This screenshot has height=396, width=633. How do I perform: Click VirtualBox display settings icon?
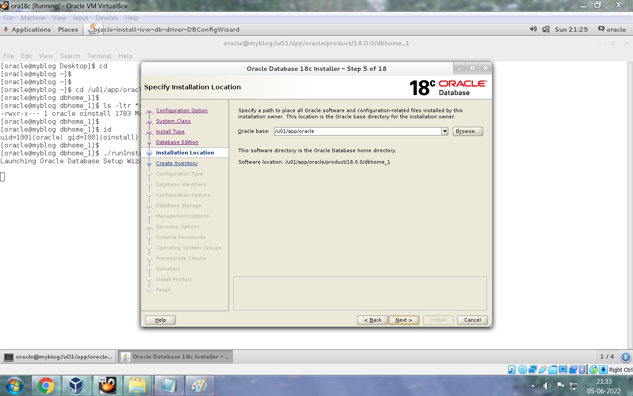coord(563,370)
